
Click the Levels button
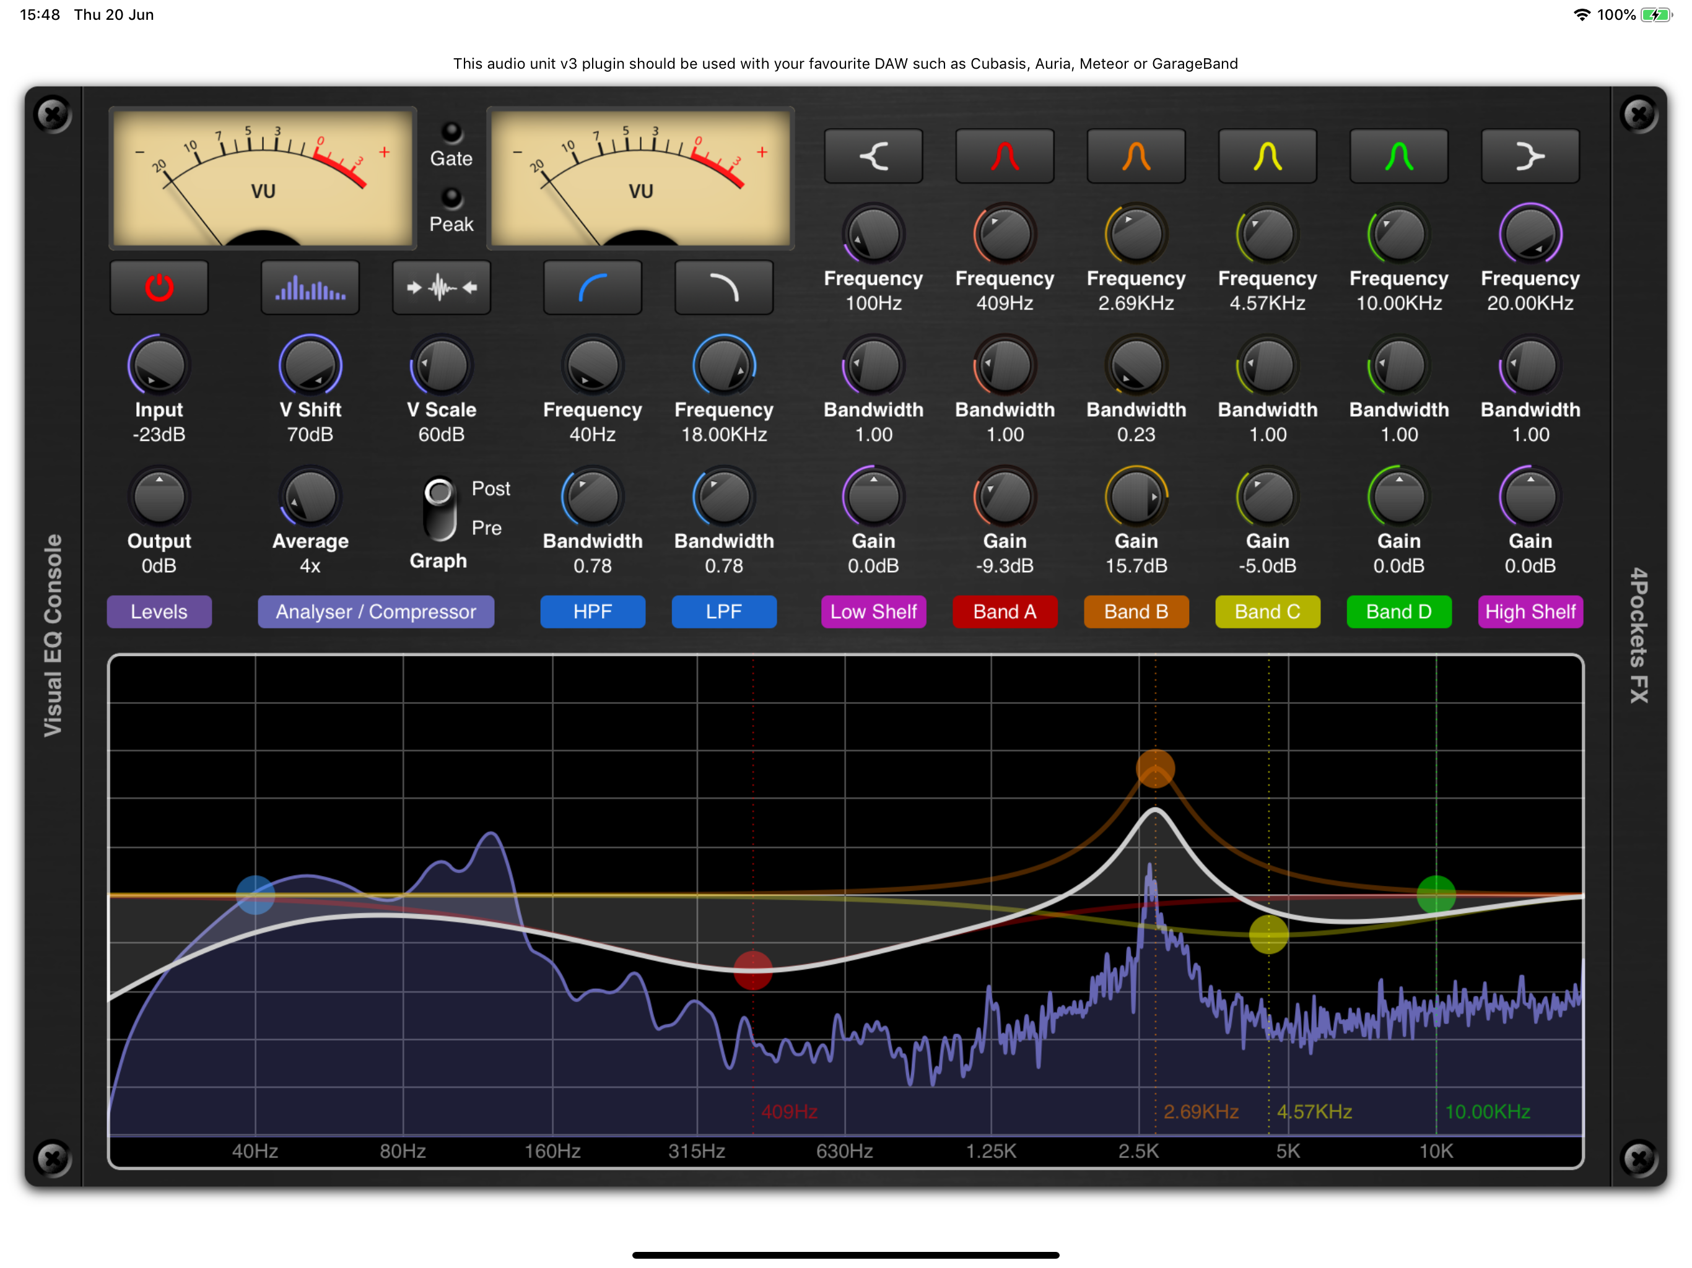[159, 611]
